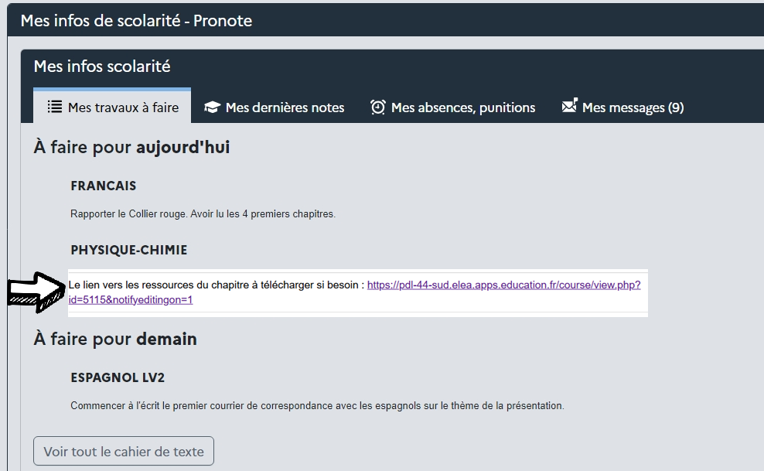Image resolution: width=764 pixels, height=471 pixels.
Task: Switch to the Mes travaux à faire tab
Action: [x=122, y=108]
